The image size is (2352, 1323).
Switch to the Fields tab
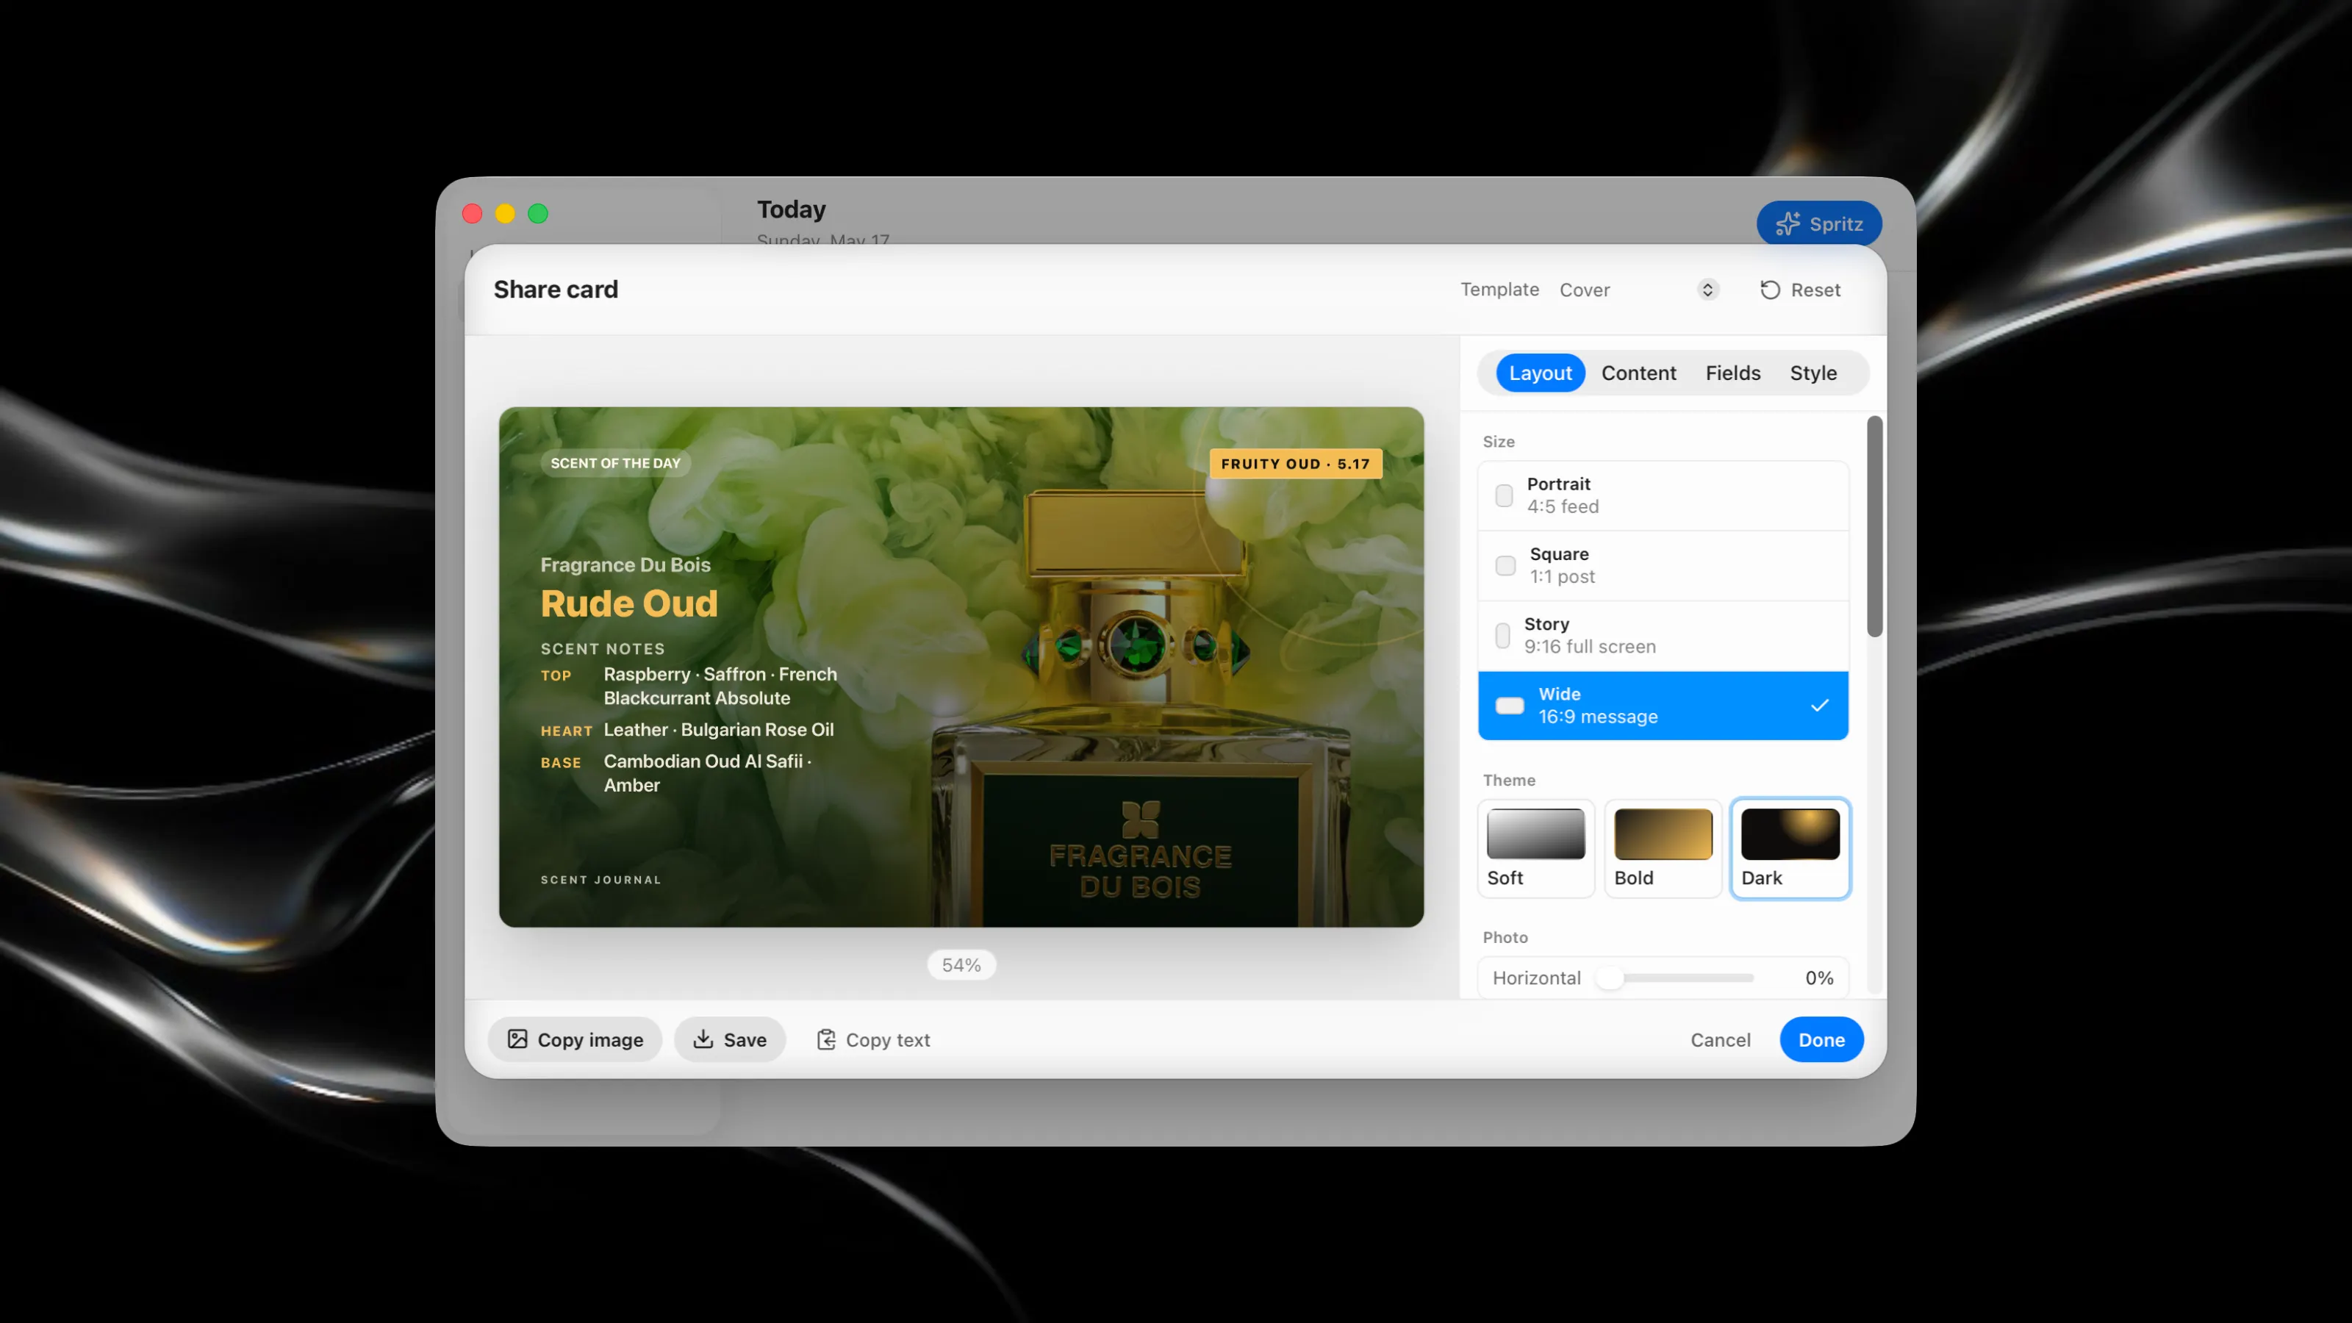point(1732,373)
